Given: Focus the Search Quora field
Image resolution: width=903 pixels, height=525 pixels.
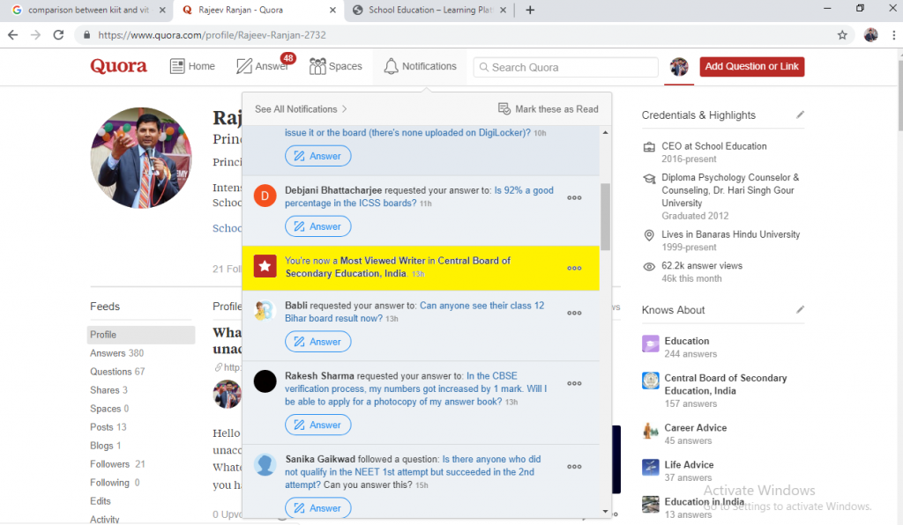Looking at the screenshot, I should [x=565, y=67].
